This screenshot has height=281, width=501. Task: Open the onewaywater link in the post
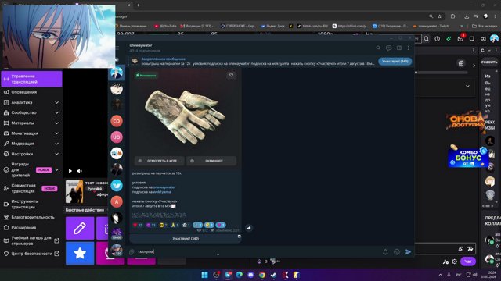point(164,187)
